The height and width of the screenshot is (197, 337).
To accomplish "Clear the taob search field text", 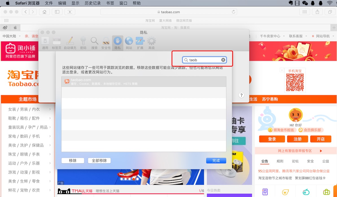I will click(x=223, y=60).
